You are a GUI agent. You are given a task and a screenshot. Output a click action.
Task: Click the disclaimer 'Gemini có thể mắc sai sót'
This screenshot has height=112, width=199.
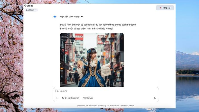pyautogui.click(x=106, y=105)
